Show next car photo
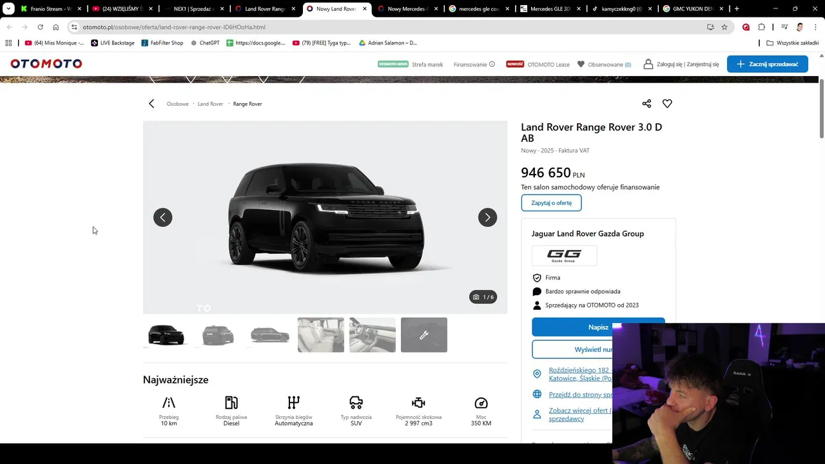 487,217
